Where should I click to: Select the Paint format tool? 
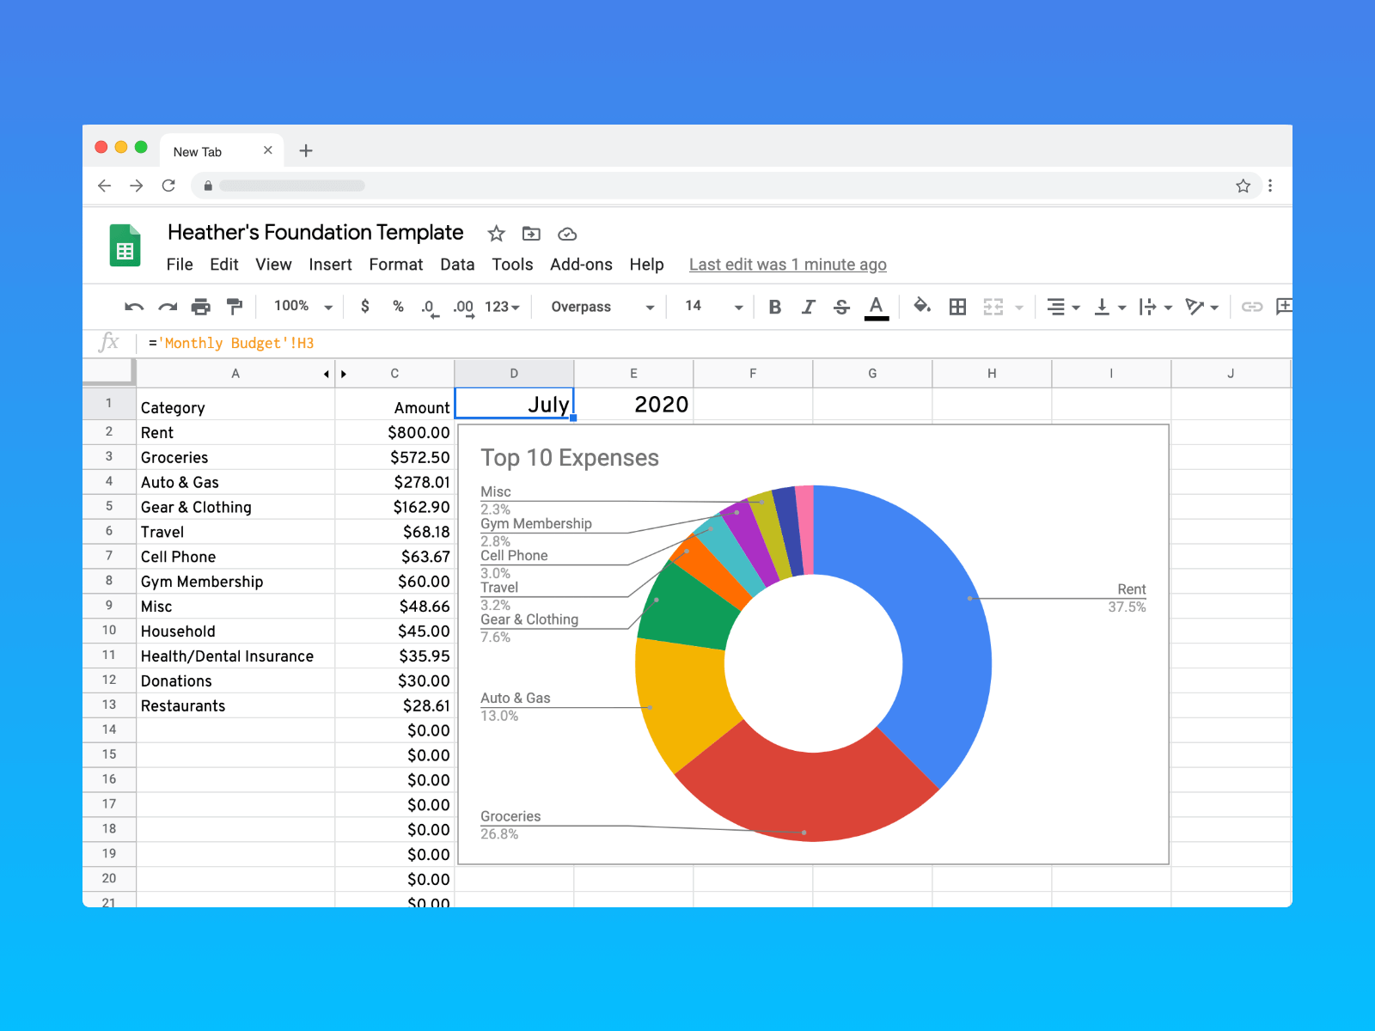(x=234, y=306)
